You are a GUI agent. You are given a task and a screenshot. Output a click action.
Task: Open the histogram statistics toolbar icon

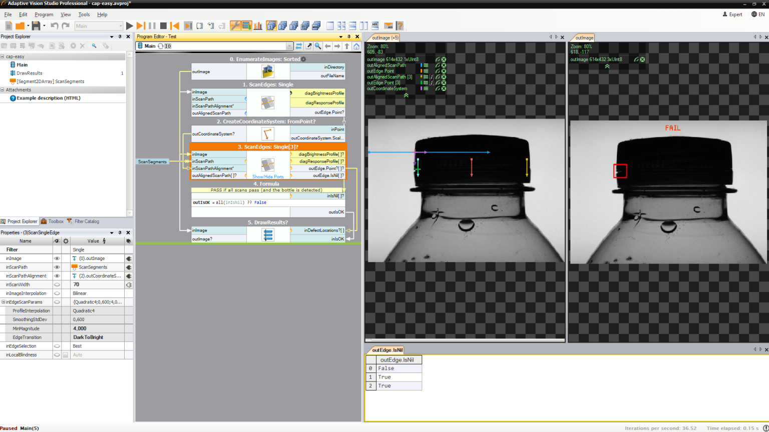tap(258, 26)
